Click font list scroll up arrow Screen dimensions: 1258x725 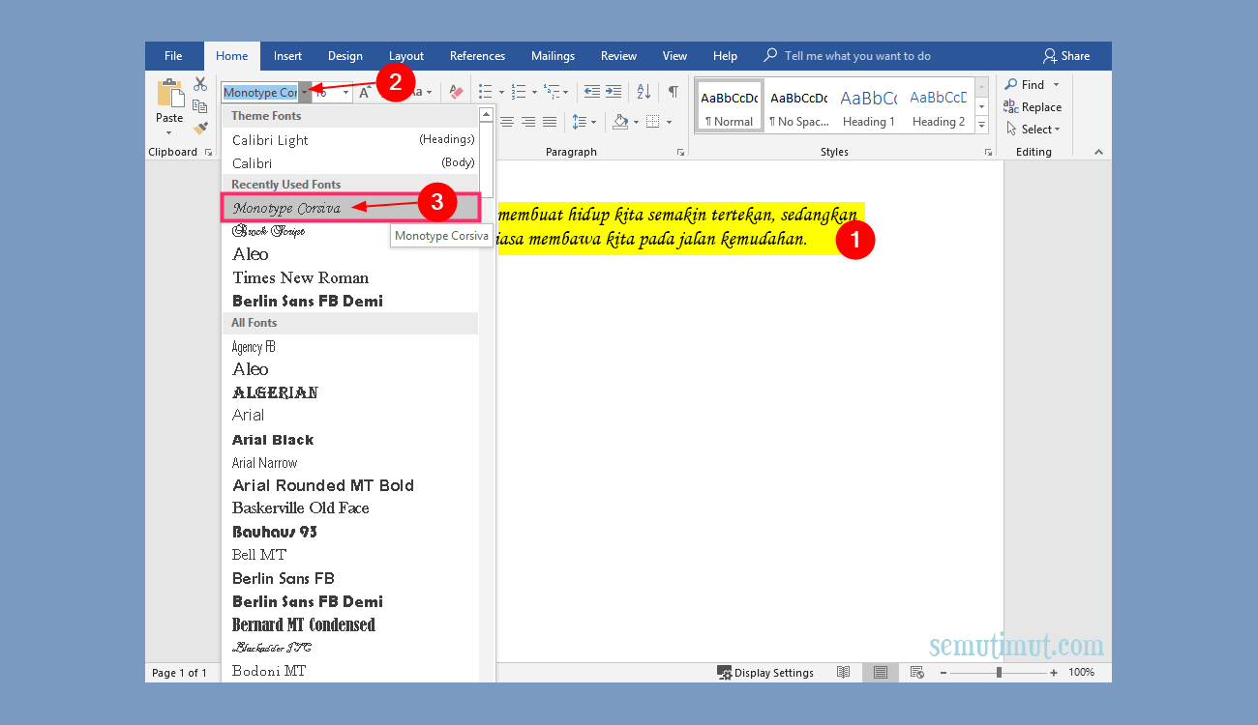(487, 115)
